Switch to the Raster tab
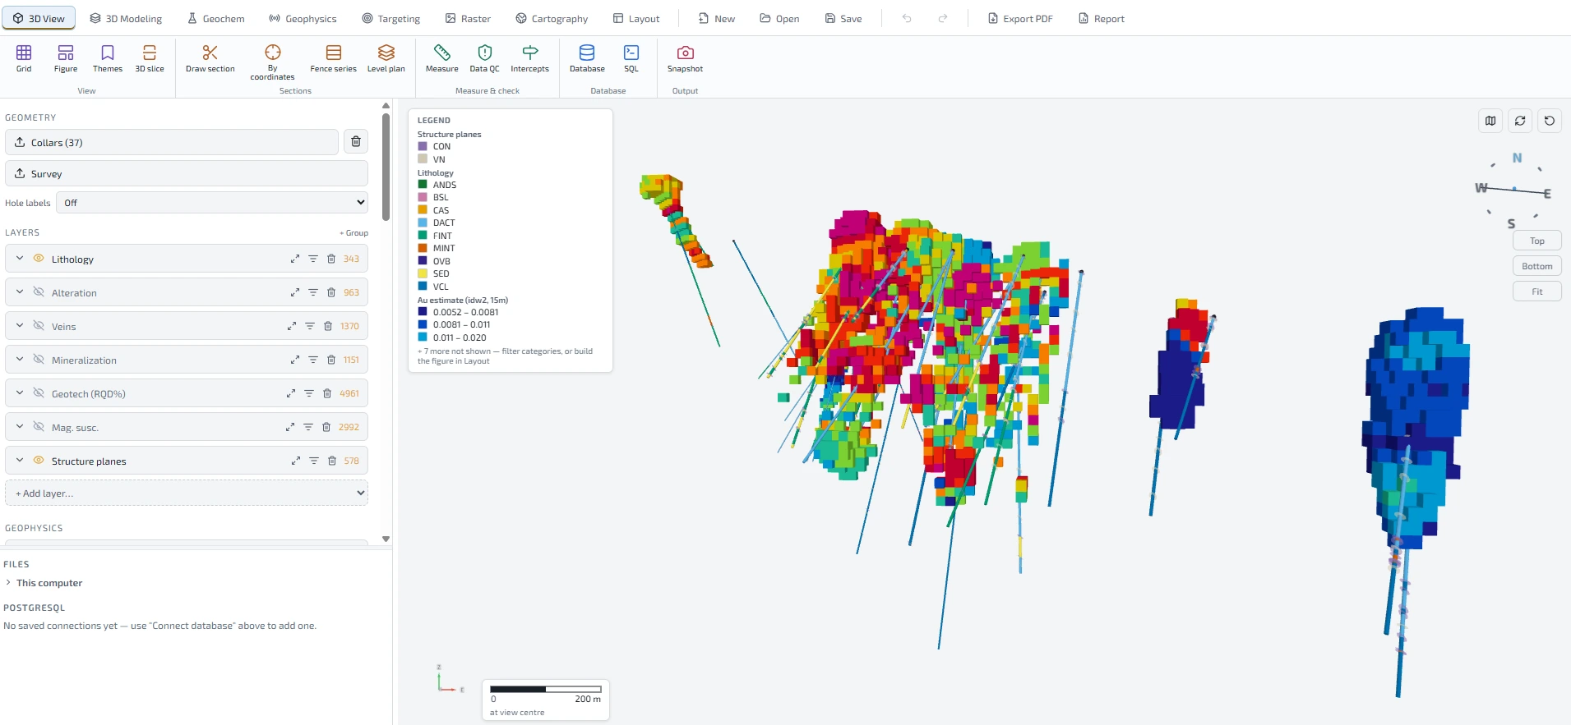Screen dimensions: 1571x725 click(468, 18)
